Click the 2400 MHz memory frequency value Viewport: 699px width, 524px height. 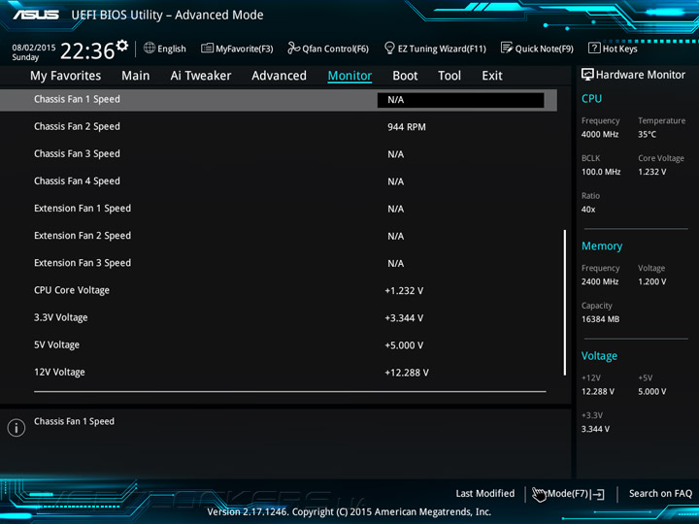(600, 281)
